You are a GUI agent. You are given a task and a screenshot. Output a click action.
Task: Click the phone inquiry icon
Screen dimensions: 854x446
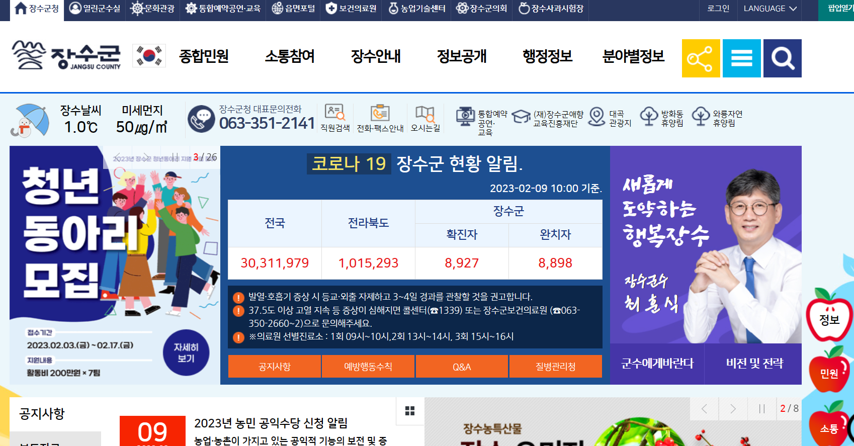(x=202, y=120)
